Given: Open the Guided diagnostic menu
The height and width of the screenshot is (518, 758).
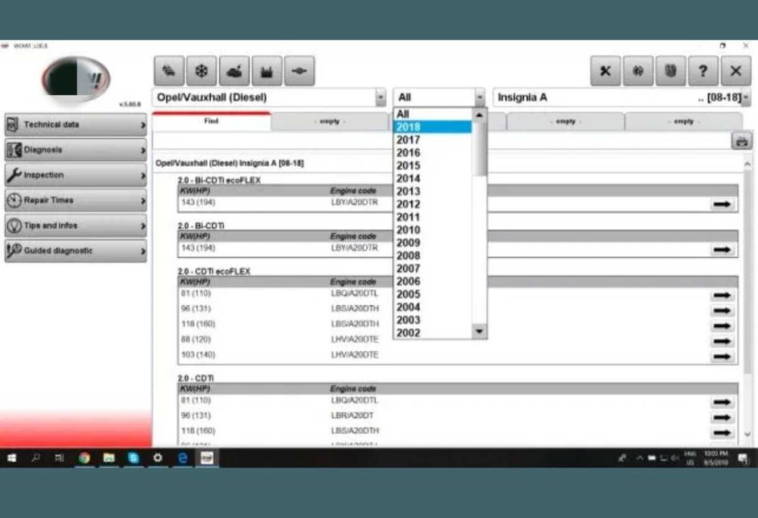Looking at the screenshot, I should click(x=76, y=250).
